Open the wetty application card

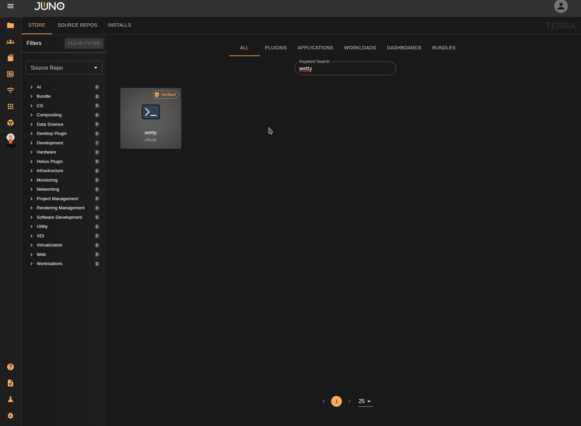[x=150, y=118]
